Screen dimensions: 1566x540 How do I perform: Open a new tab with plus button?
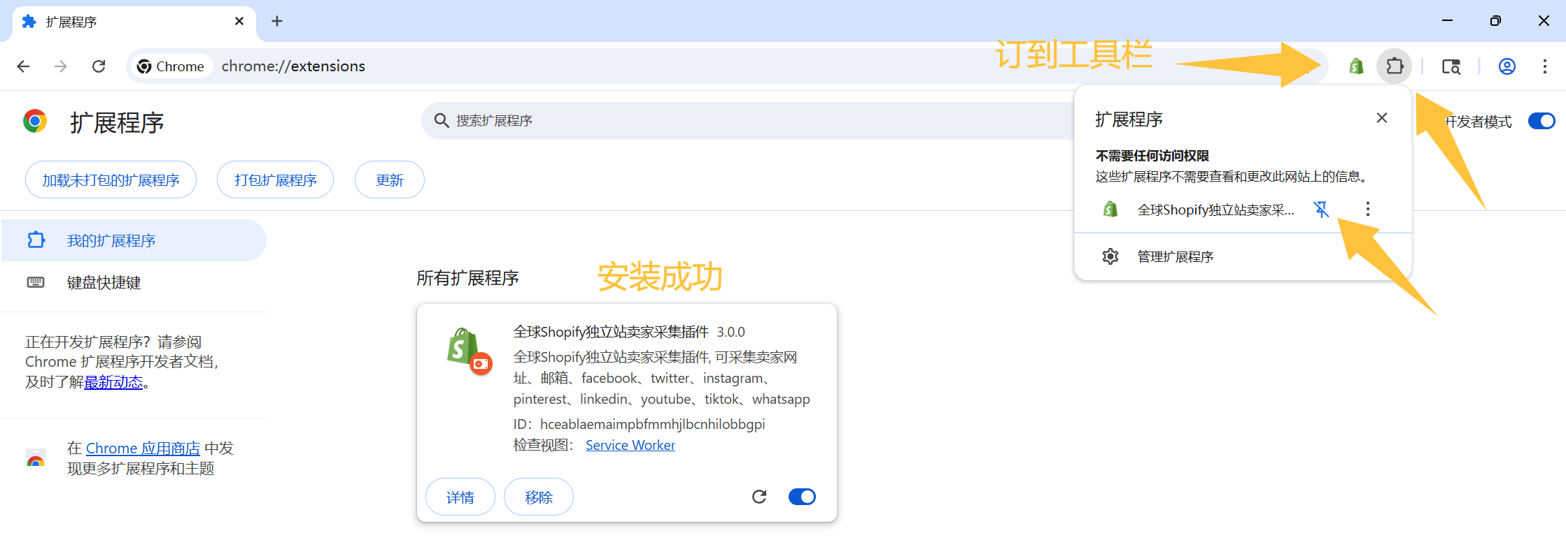277,21
